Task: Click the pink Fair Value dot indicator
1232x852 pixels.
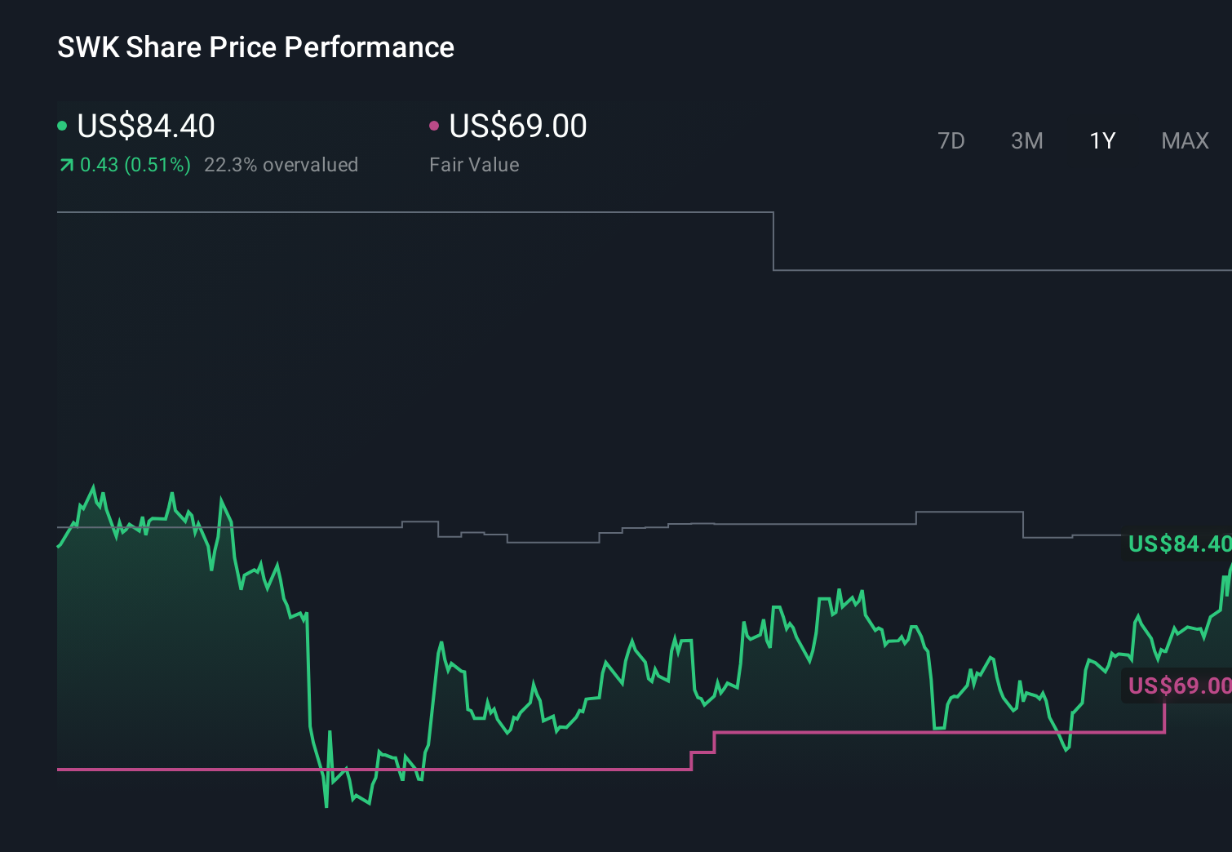Action: (435, 124)
